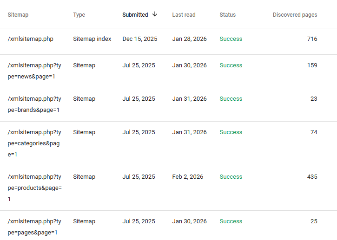Viewport: 337px width, 240px height.
Task: Select the Discovered pages column header
Action: coord(295,15)
